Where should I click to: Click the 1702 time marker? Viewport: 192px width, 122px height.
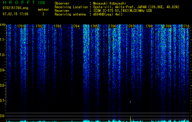point(39,26)
